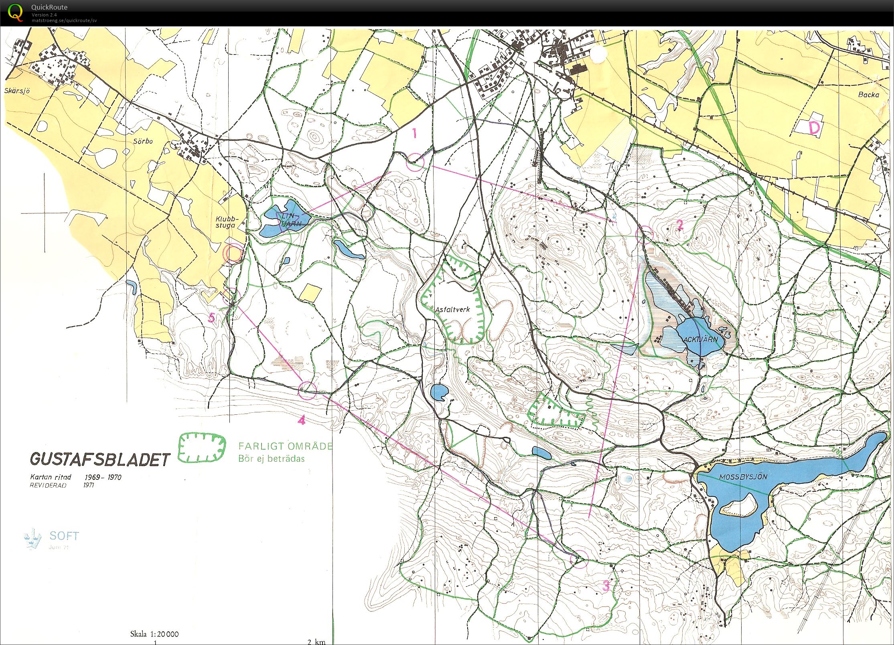Click the pink control number 2

[679, 225]
